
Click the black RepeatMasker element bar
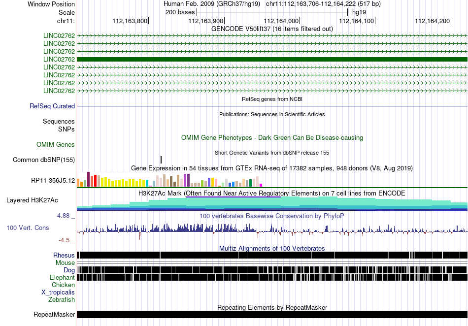click(x=272, y=314)
